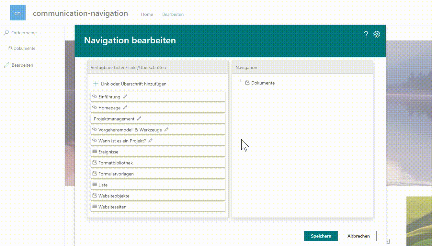Click the magnifying glass icon in the sidebar

[x=6, y=32]
